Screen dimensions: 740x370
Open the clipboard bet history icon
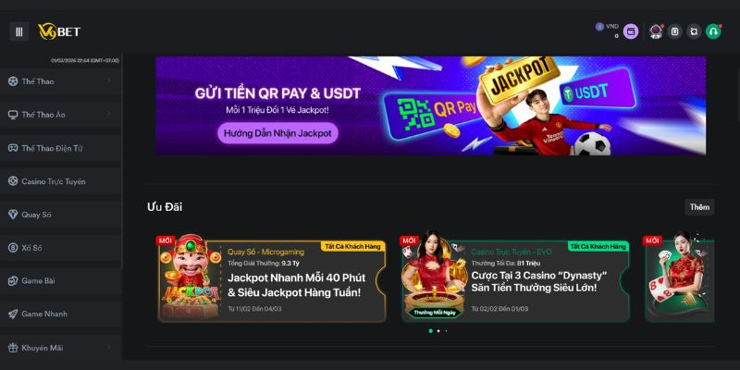click(675, 31)
